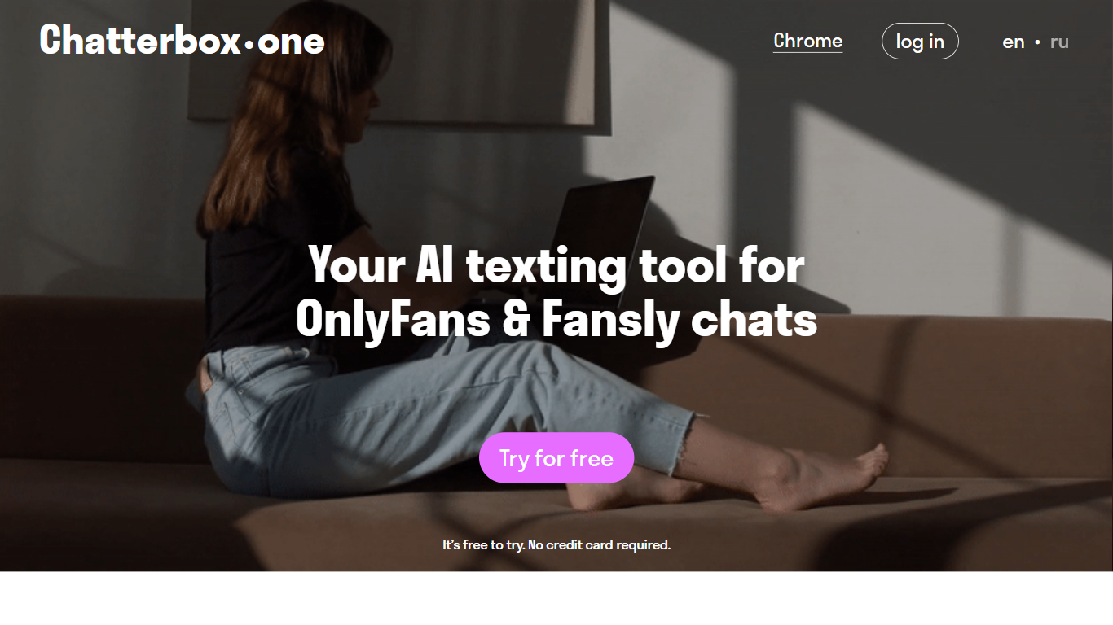The height and width of the screenshot is (625, 1113).
Task: Click the word OnlyFans in the headline
Action: (393, 320)
